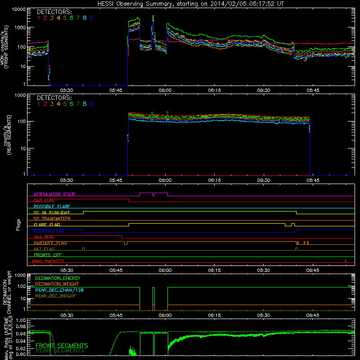Select detector 5 in the front segments legend
The height and width of the screenshot is (360, 360).
tap(65, 18)
